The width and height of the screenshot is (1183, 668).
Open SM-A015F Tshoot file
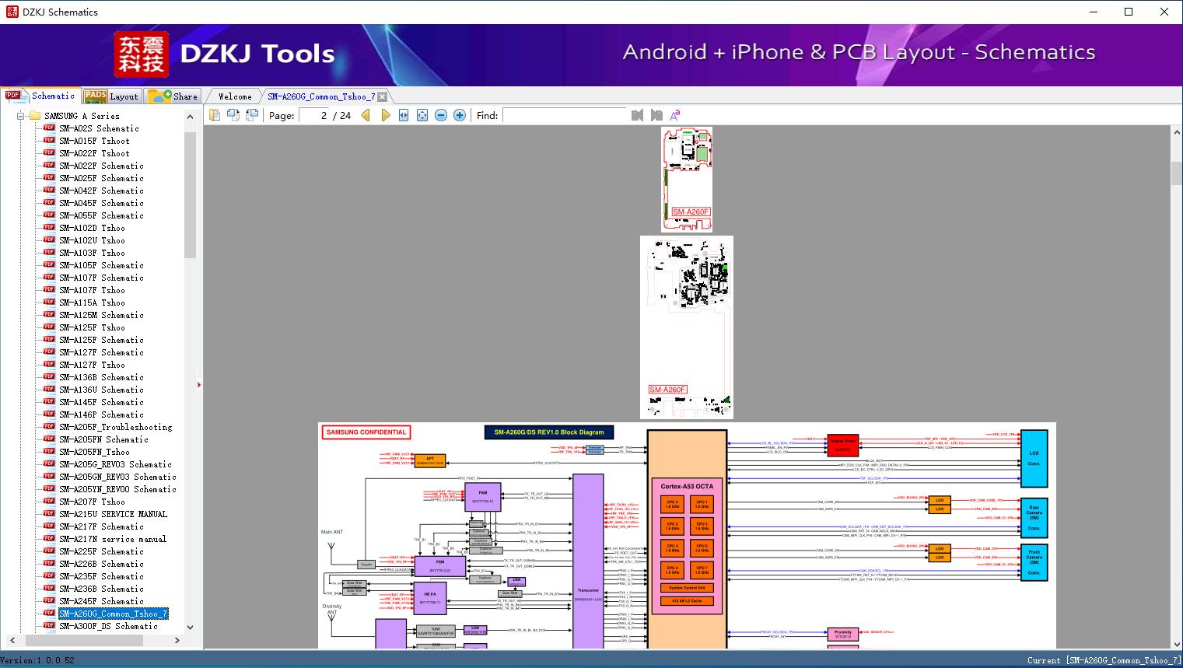pyautogui.click(x=94, y=141)
